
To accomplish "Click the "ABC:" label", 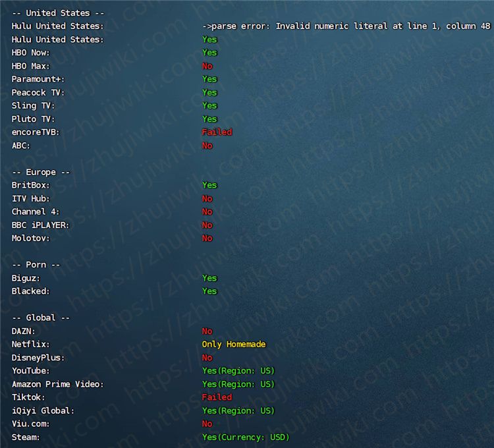I will pyautogui.click(x=21, y=146).
